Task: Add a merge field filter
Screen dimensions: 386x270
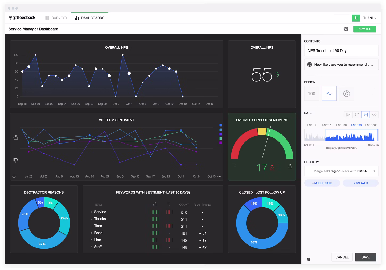Action: pyautogui.click(x=322, y=183)
